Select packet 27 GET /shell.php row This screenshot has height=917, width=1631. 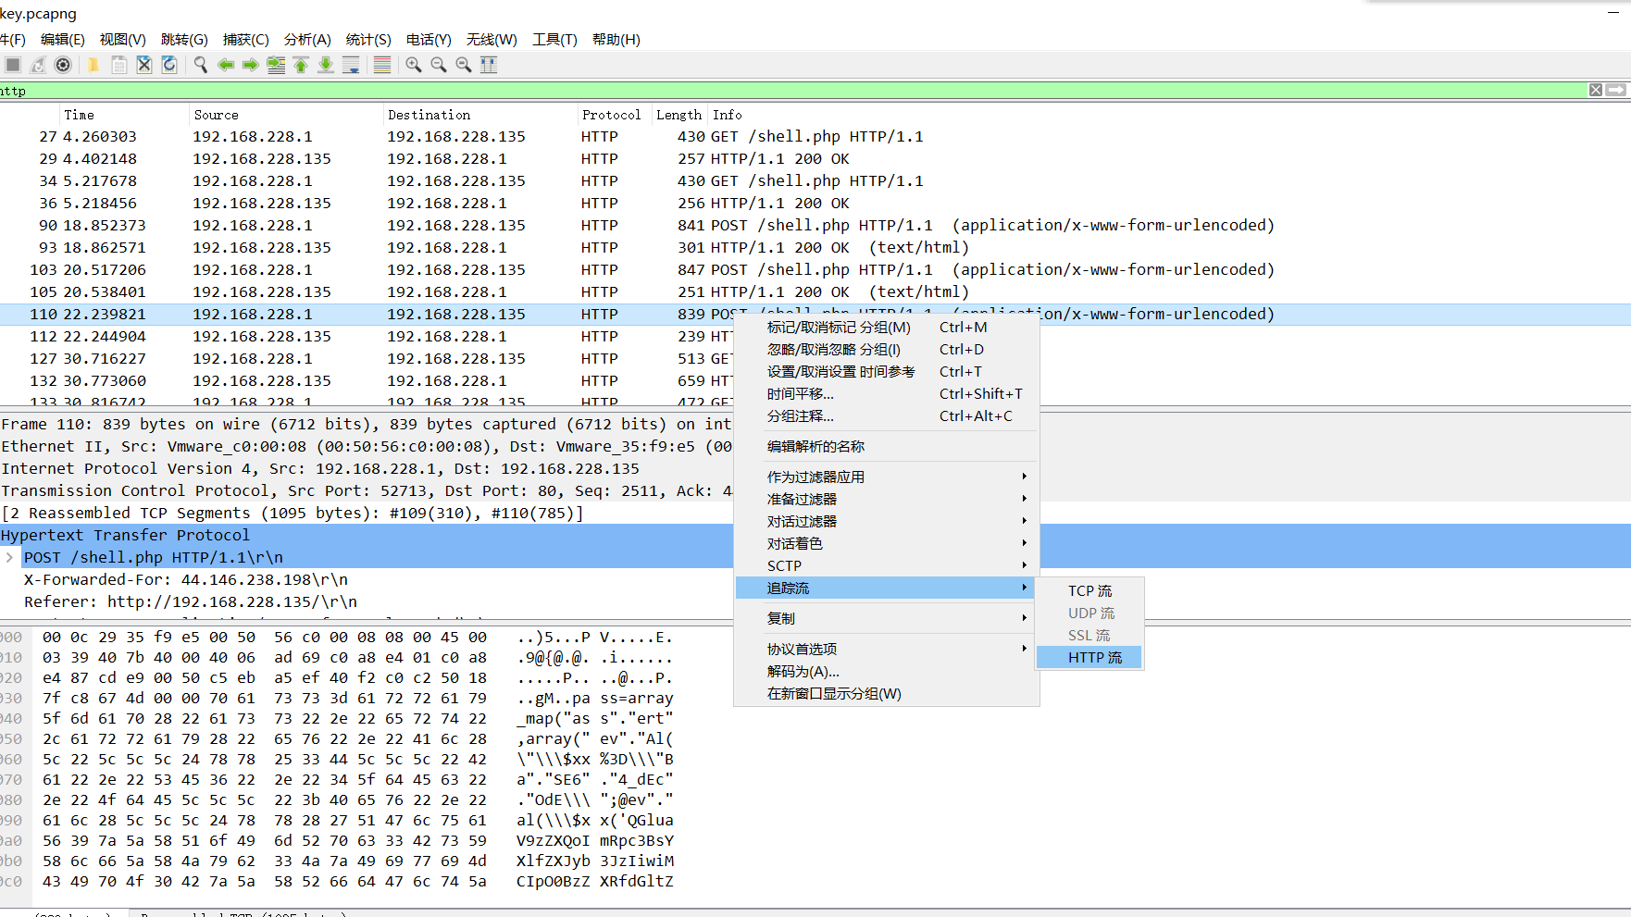815,136
